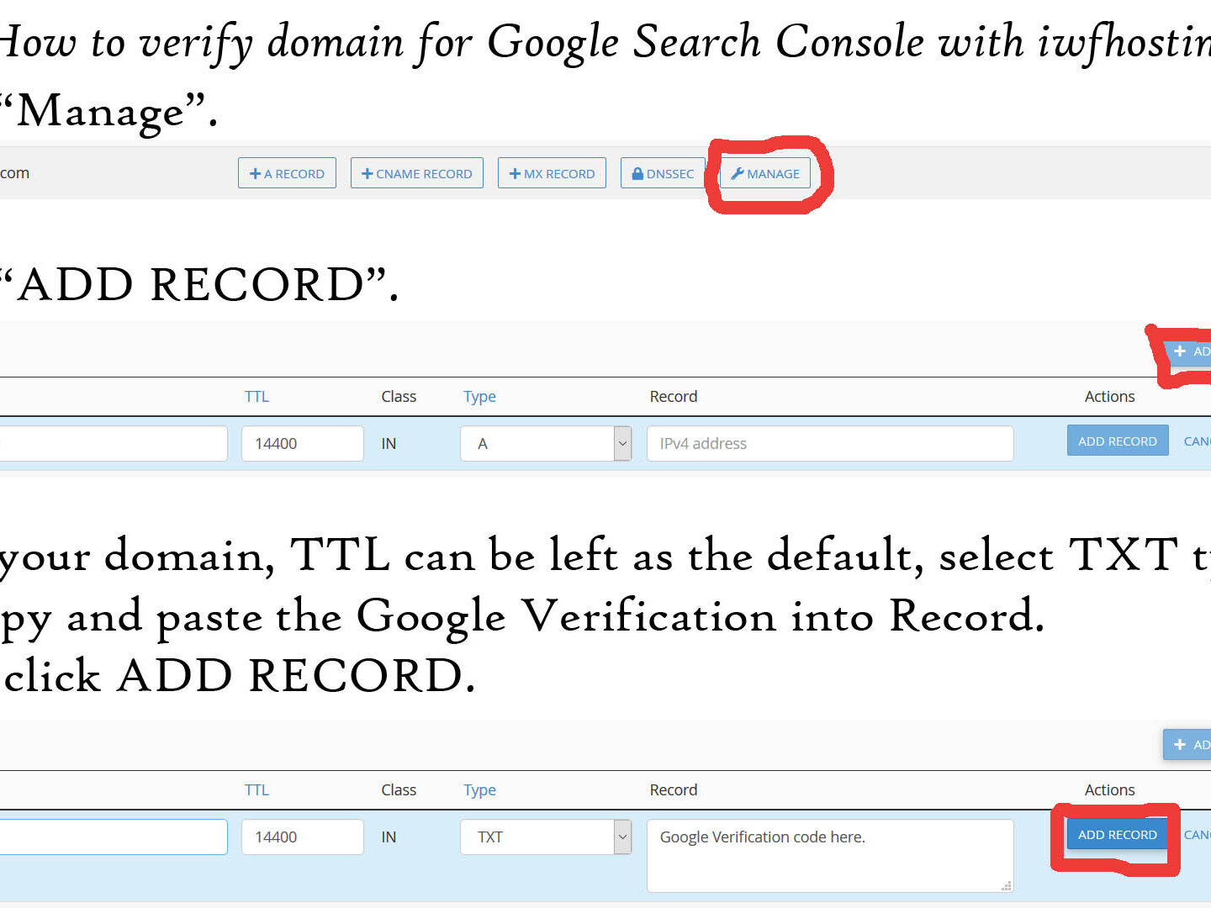Click the Google Verification code text area
Screen dimensions: 1211x908
[830, 855]
